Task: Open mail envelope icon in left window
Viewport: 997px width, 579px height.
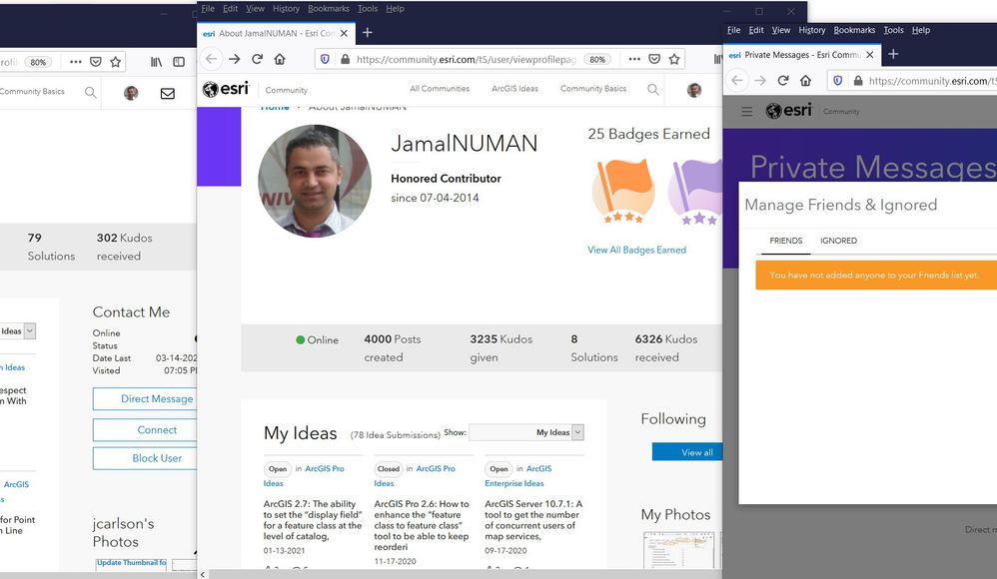Action: tap(167, 94)
